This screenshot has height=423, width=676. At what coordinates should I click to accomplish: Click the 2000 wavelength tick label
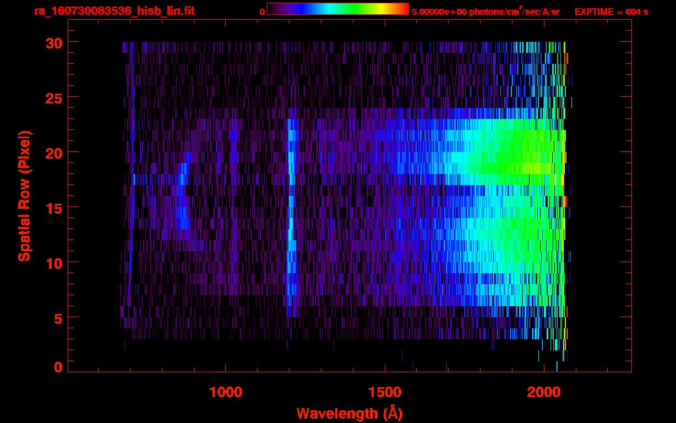[x=544, y=392]
